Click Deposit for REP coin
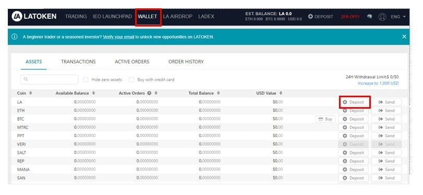Viewport: 423px width, 195px height. tap(353, 161)
